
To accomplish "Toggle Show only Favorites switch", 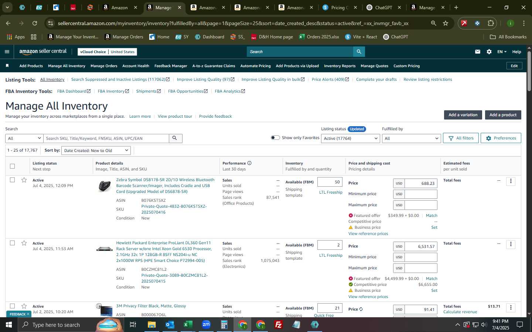I will pyautogui.click(x=275, y=138).
